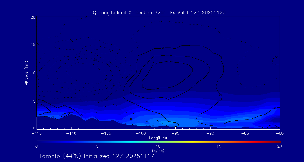Click altitude axis tick label 20
Viewport: 304px width, 162px height.
[33, 17]
